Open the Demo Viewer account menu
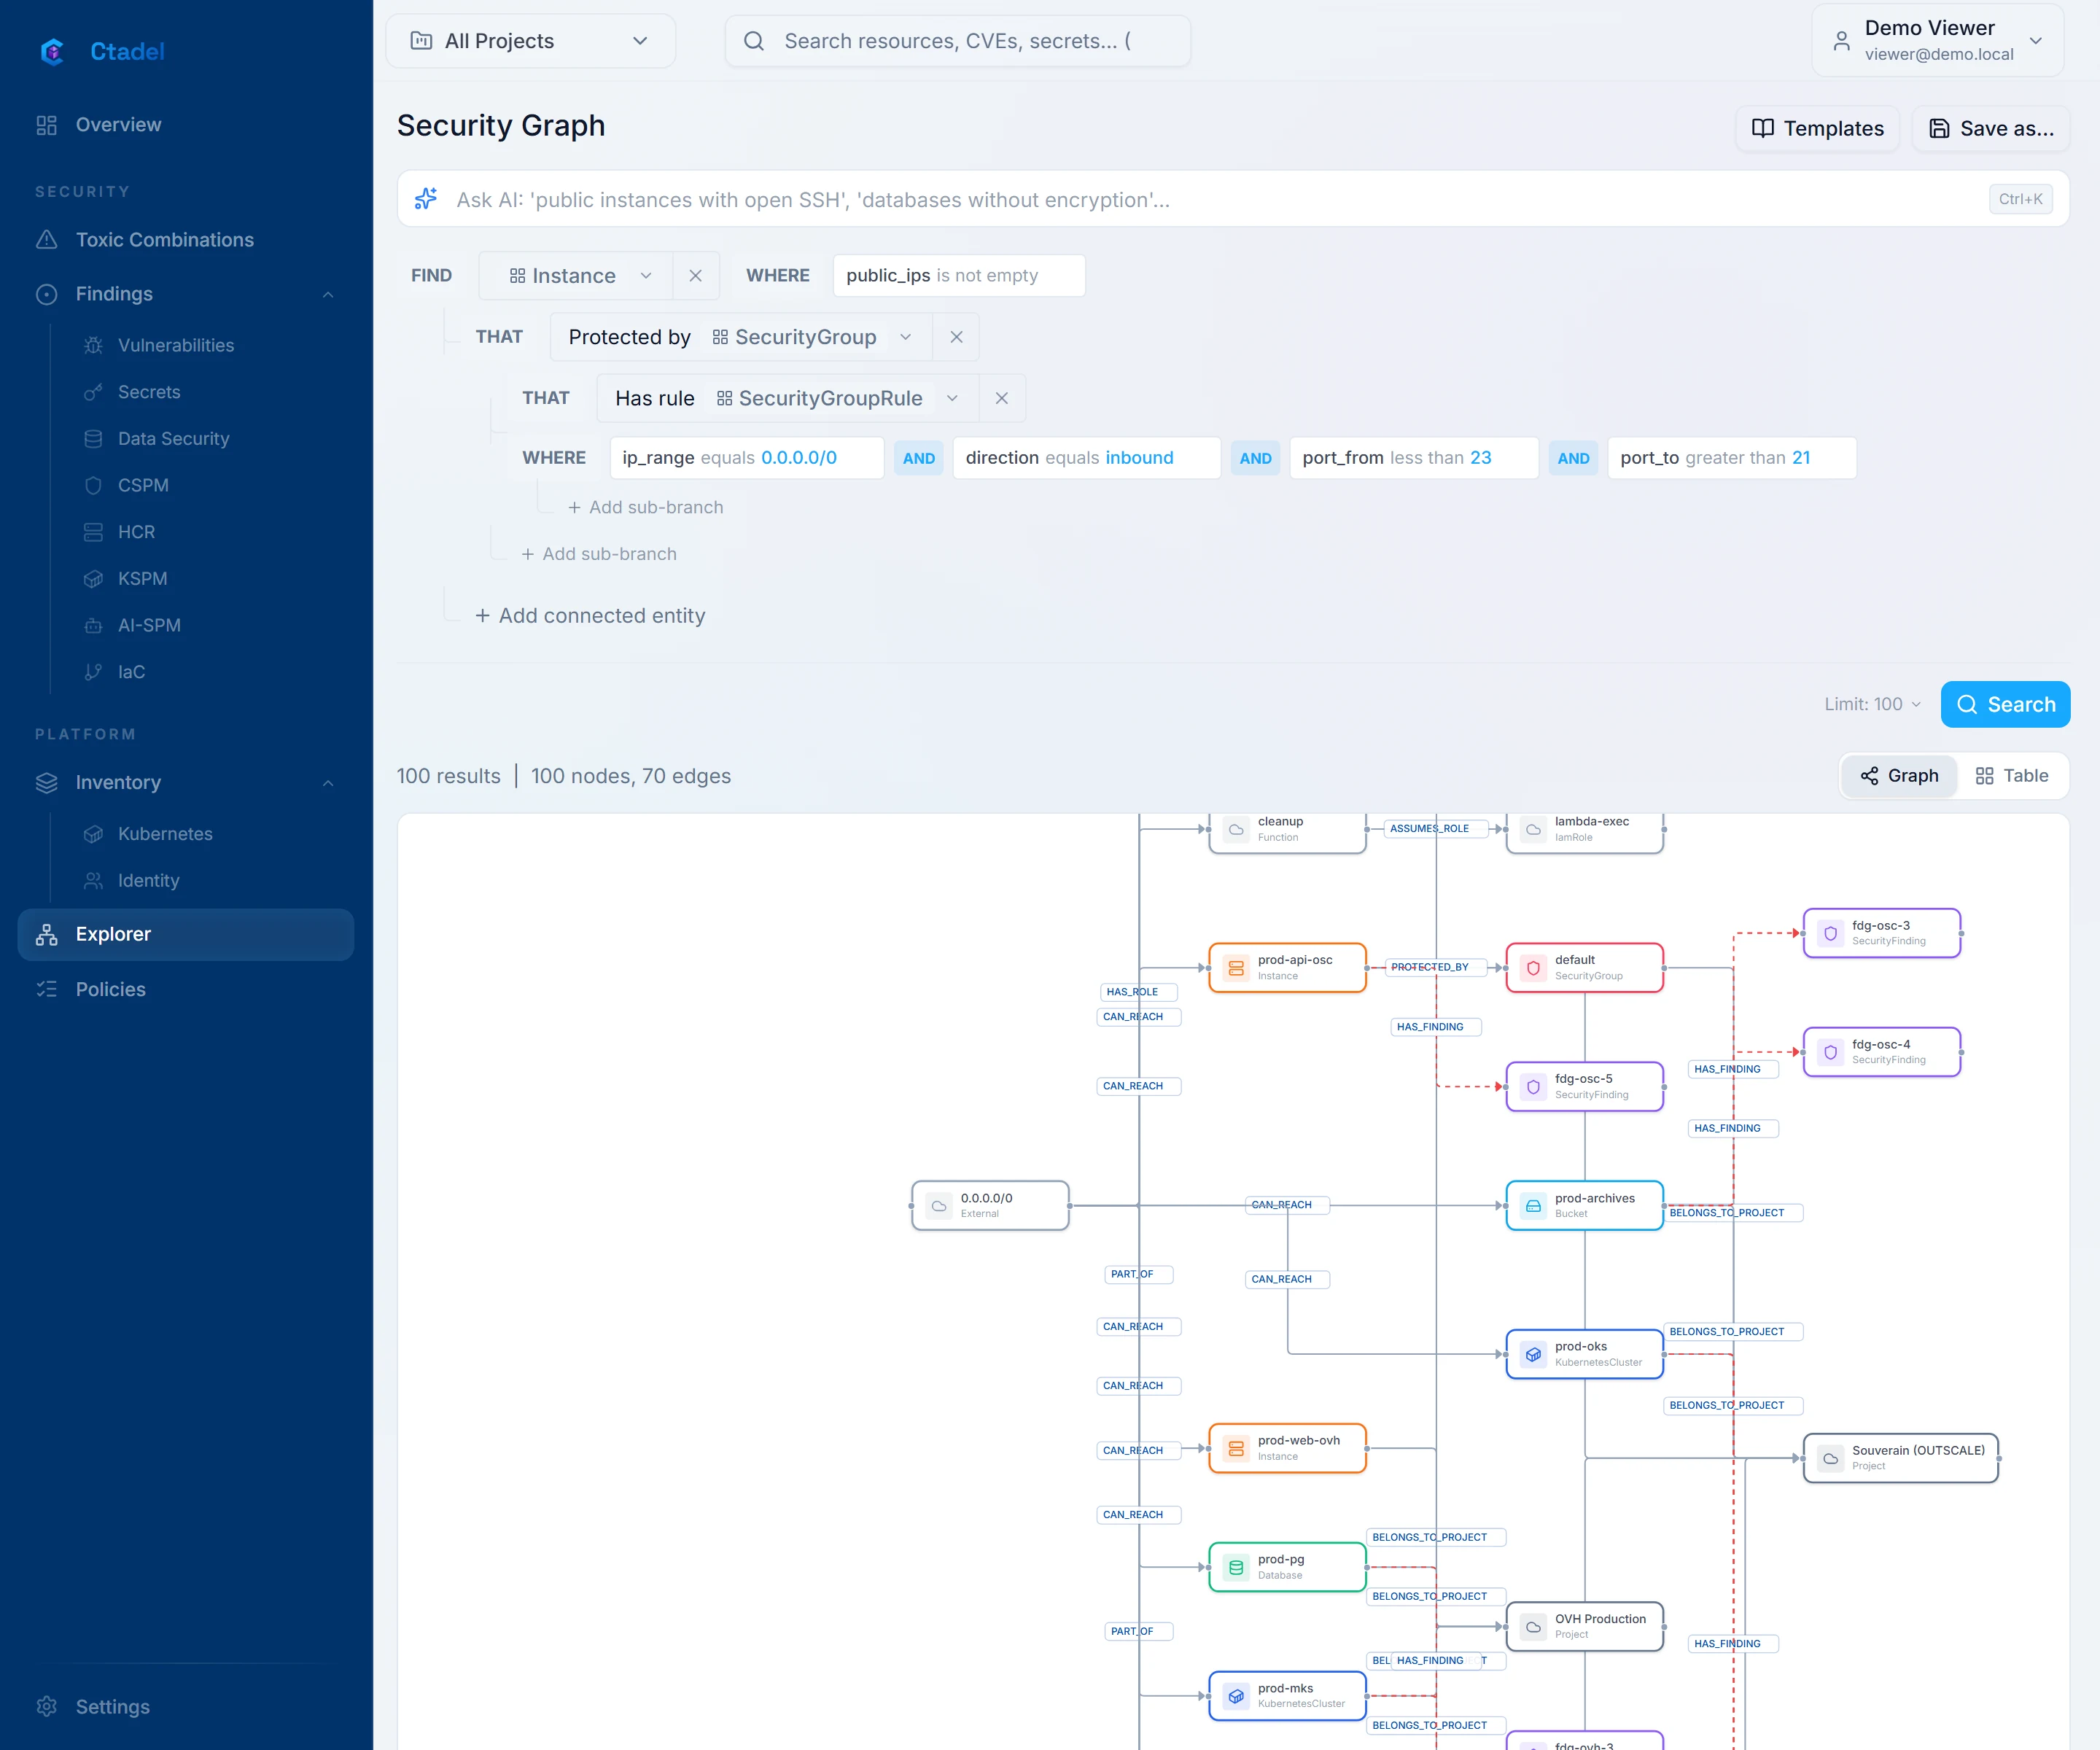Image resolution: width=2100 pixels, height=1750 pixels. (1937, 40)
